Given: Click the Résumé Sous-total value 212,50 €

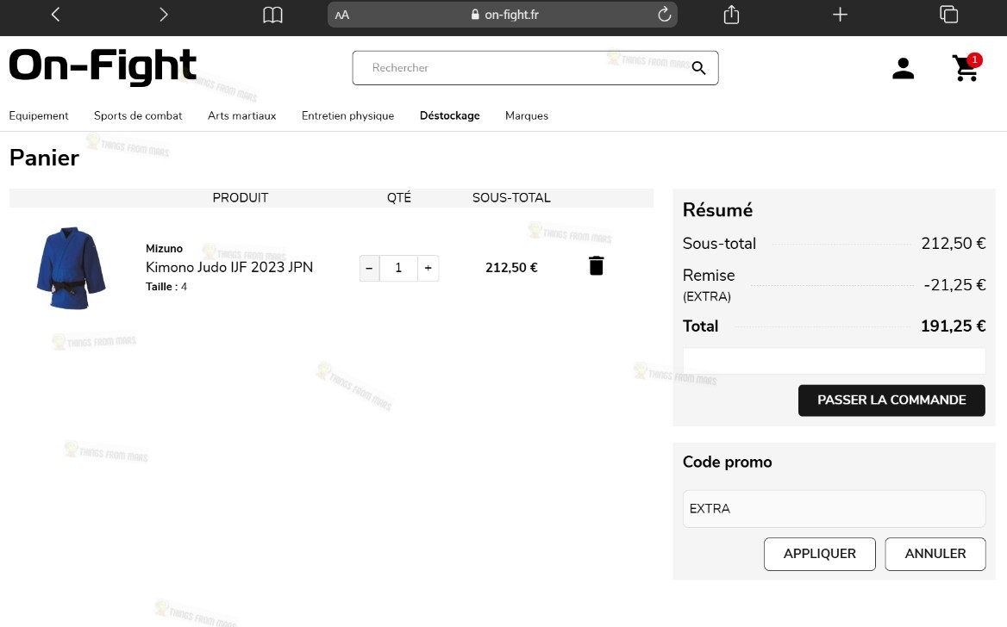Looking at the screenshot, I should coord(953,243).
